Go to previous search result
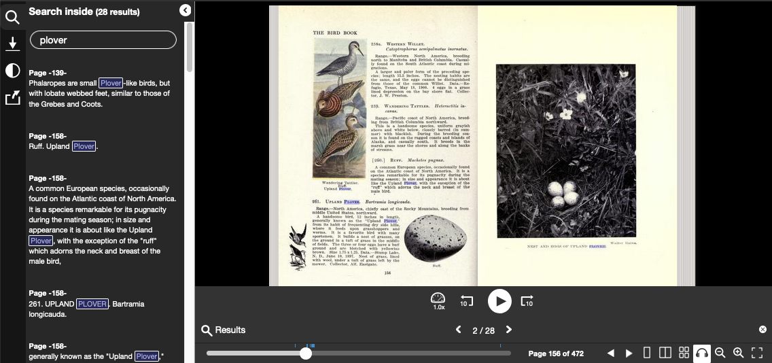772x363 pixels. (458, 330)
